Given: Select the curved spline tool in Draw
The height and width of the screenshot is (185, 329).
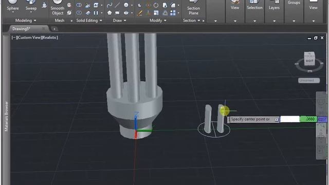Looking at the screenshot, I should pos(109,5).
